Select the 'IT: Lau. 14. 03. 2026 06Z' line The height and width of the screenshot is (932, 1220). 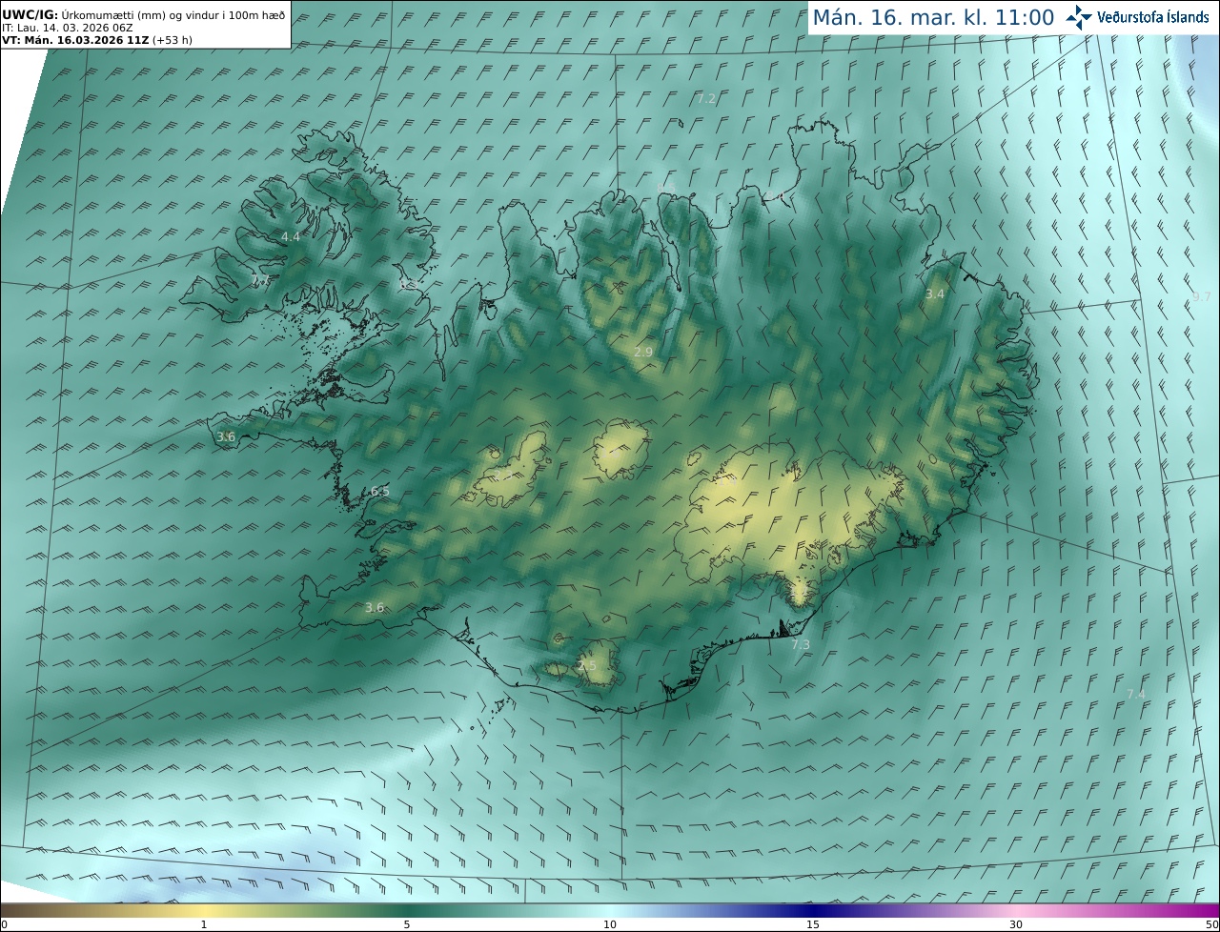[x=68, y=28]
